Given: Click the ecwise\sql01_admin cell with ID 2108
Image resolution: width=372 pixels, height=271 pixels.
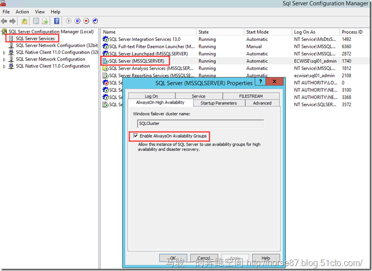Looking at the screenshot, I should coord(314,76).
